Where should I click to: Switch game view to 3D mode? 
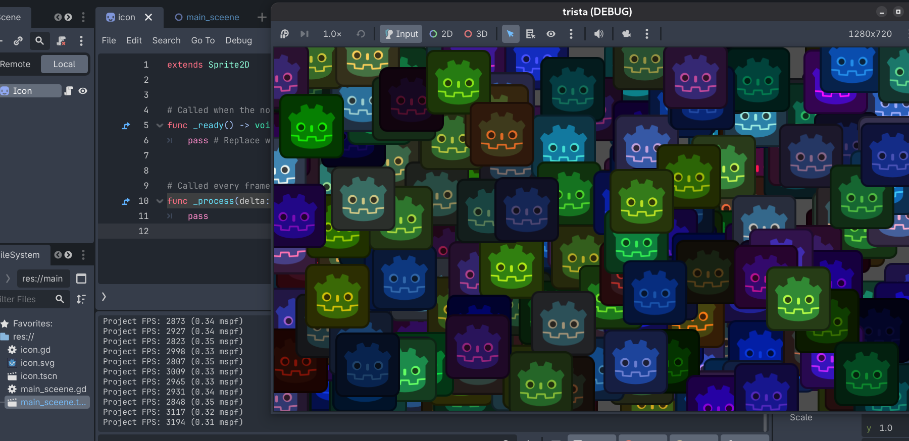tap(476, 34)
